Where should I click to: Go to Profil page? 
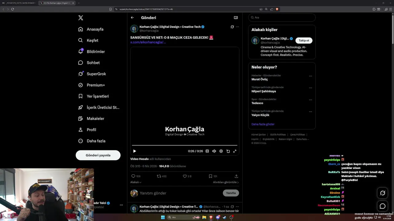click(x=87, y=130)
